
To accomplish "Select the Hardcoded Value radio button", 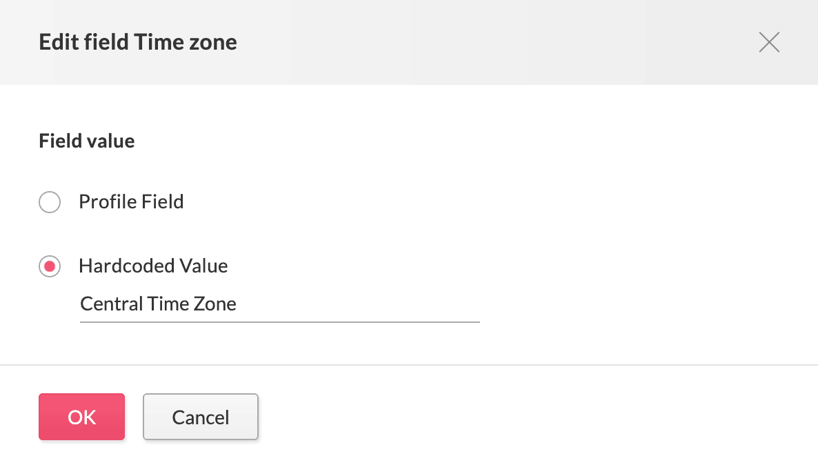I will click(x=50, y=266).
